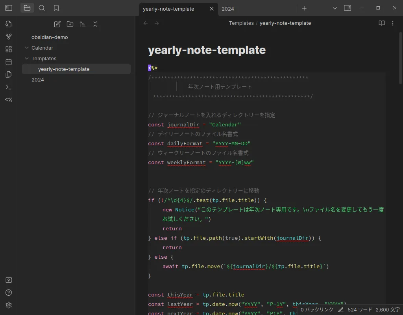Create a new note in file explorer

click(x=57, y=24)
